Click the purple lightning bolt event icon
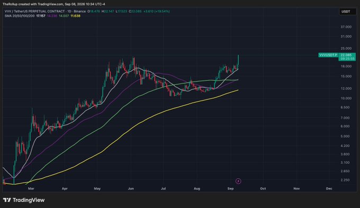360x208 pixels. click(238, 181)
